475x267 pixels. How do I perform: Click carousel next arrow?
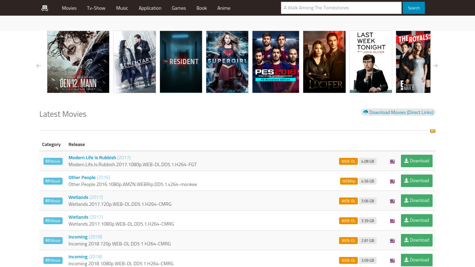(x=435, y=66)
